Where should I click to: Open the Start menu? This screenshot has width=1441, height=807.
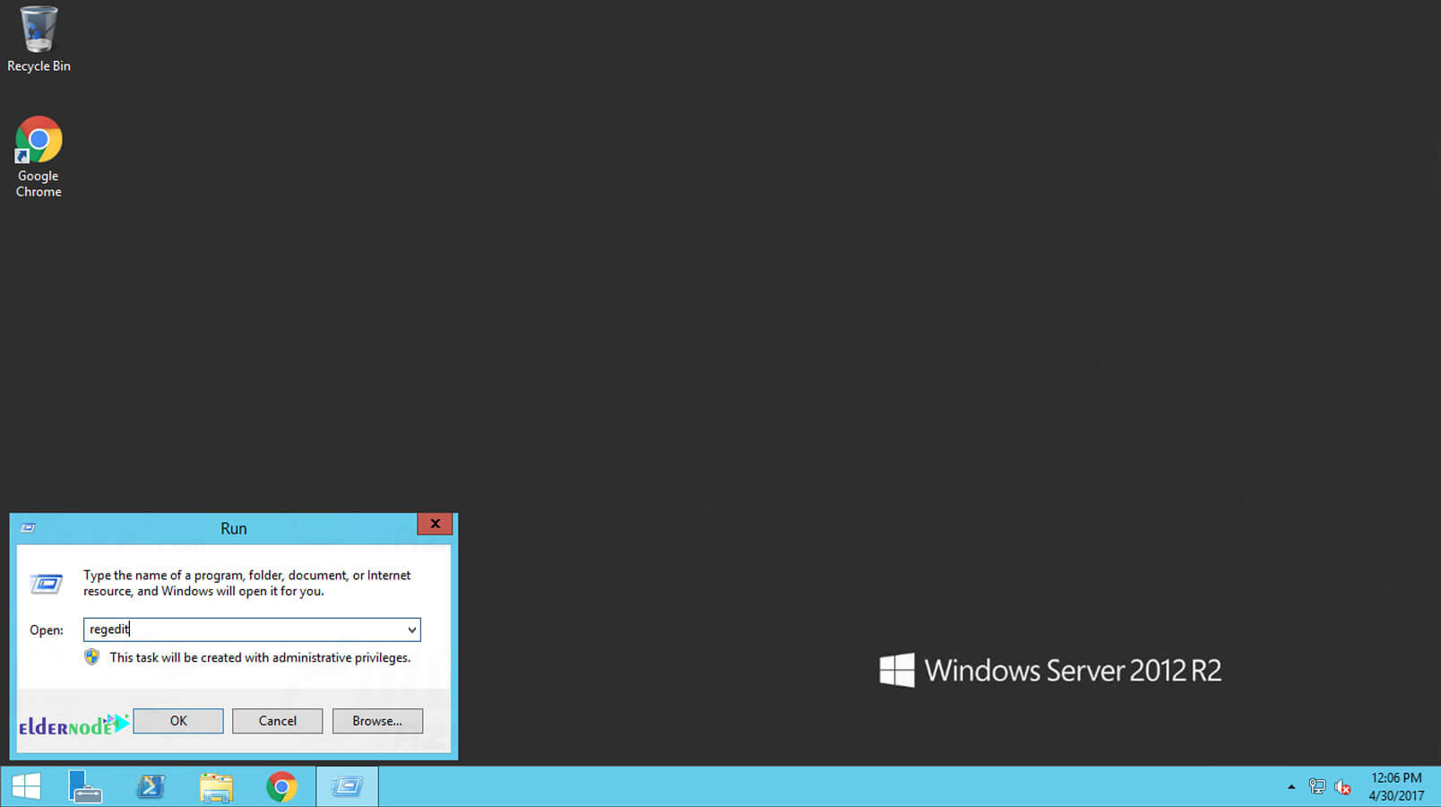click(x=27, y=786)
